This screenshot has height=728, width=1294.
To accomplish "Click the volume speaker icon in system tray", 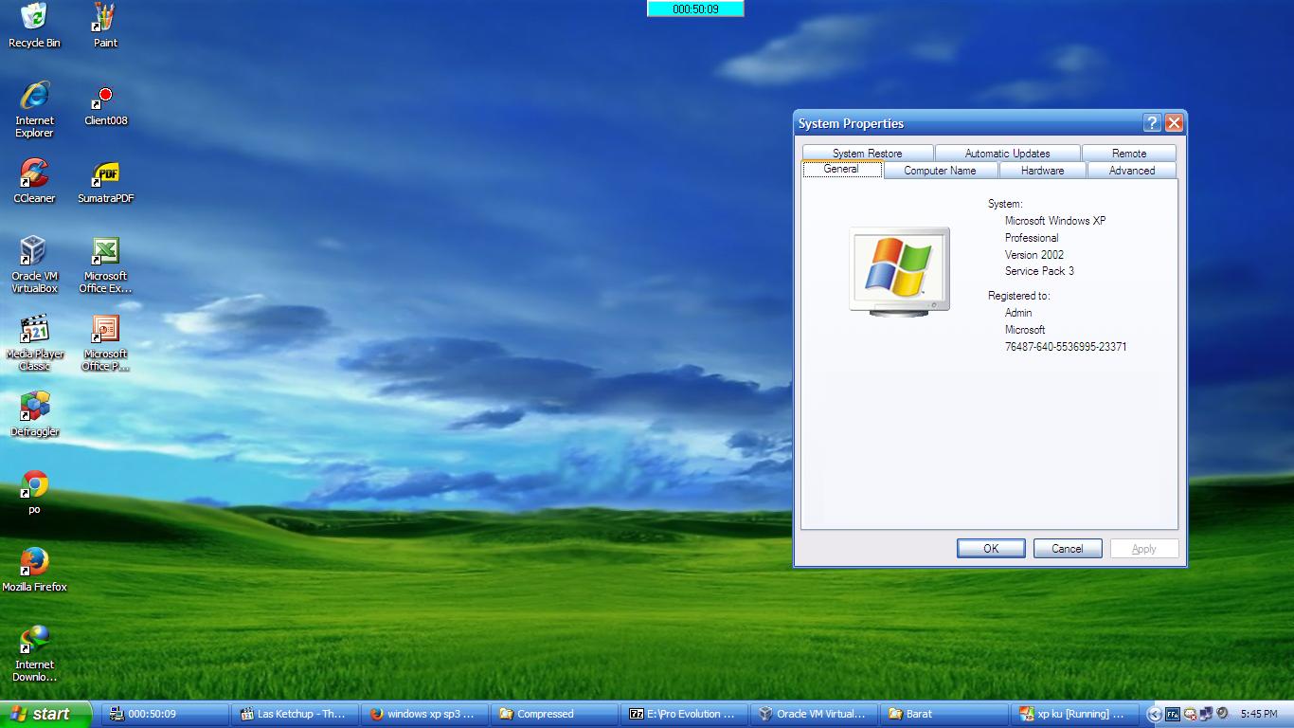I will tap(1222, 714).
